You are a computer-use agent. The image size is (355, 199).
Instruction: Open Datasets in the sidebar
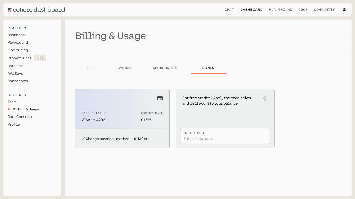15,66
